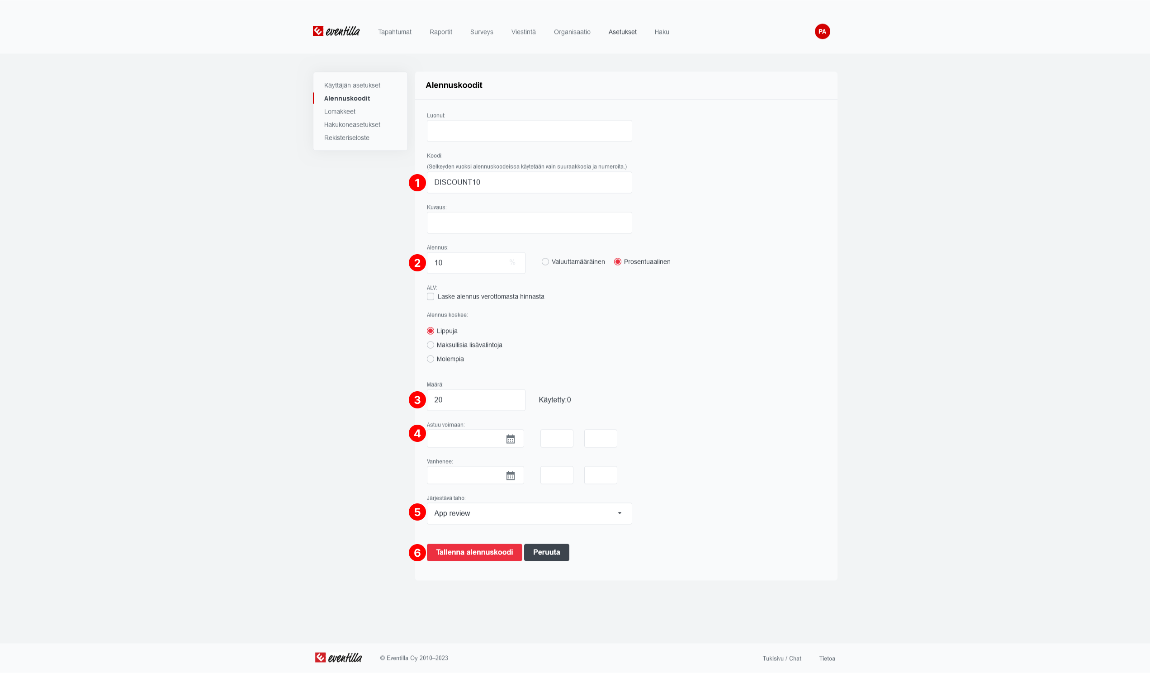The width and height of the screenshot is (1150, 673).
Task: Open the Tukisivu / Chat footer link
Action: pyautogui.click(x=782, y=659)
